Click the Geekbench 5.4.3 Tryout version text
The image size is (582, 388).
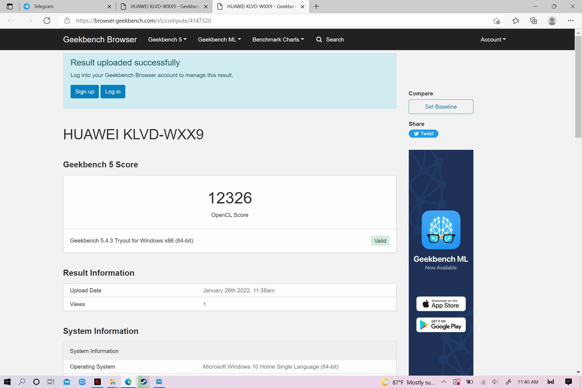[x=131, y=241]
